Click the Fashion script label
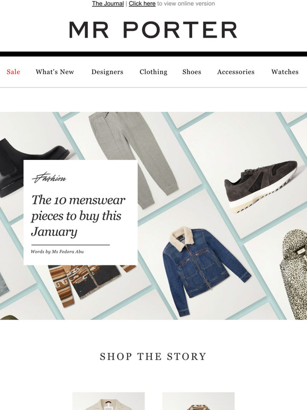The width and height of the screenshot is (307, 410). (x=49, y=178)
